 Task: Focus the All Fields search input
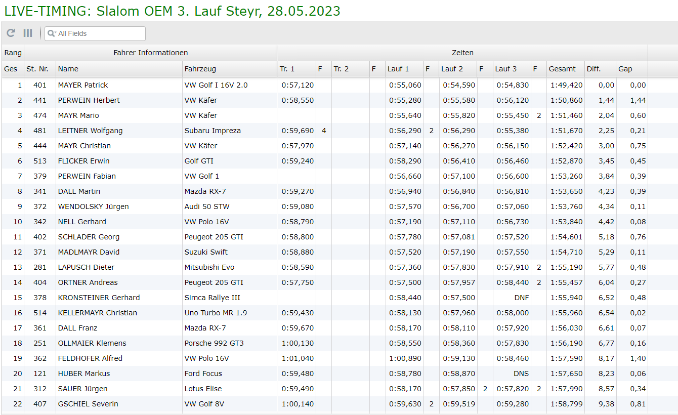coord(99,33)
